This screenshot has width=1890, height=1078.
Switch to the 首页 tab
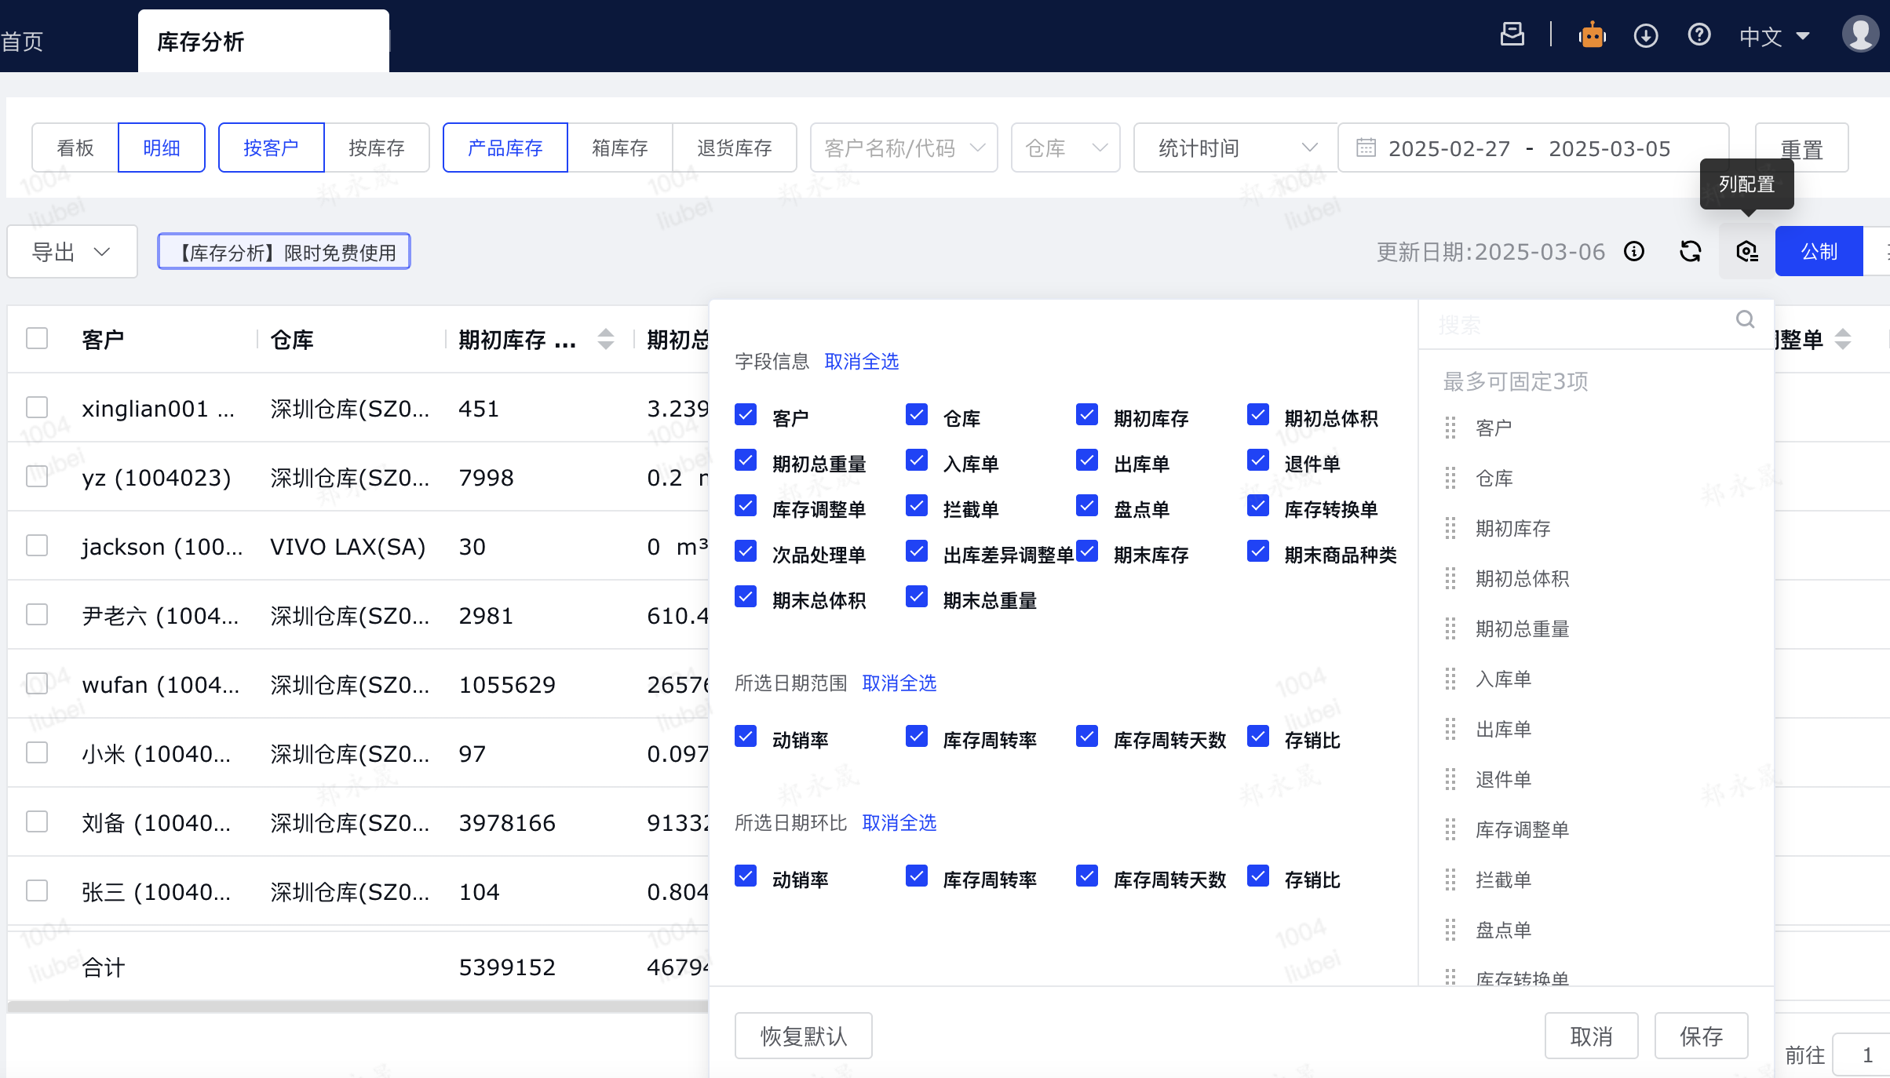point(22,41)
